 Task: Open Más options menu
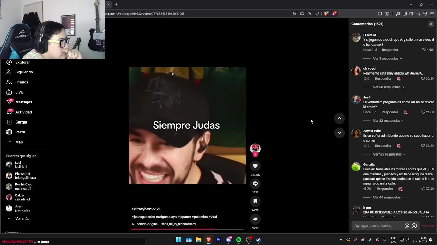point(15,142)
